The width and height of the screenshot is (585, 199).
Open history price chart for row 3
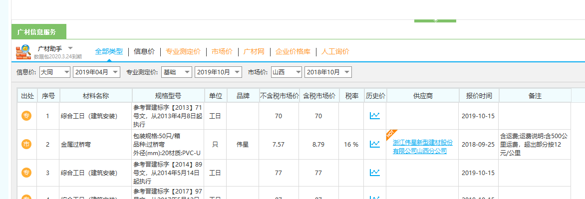[374, 173]
